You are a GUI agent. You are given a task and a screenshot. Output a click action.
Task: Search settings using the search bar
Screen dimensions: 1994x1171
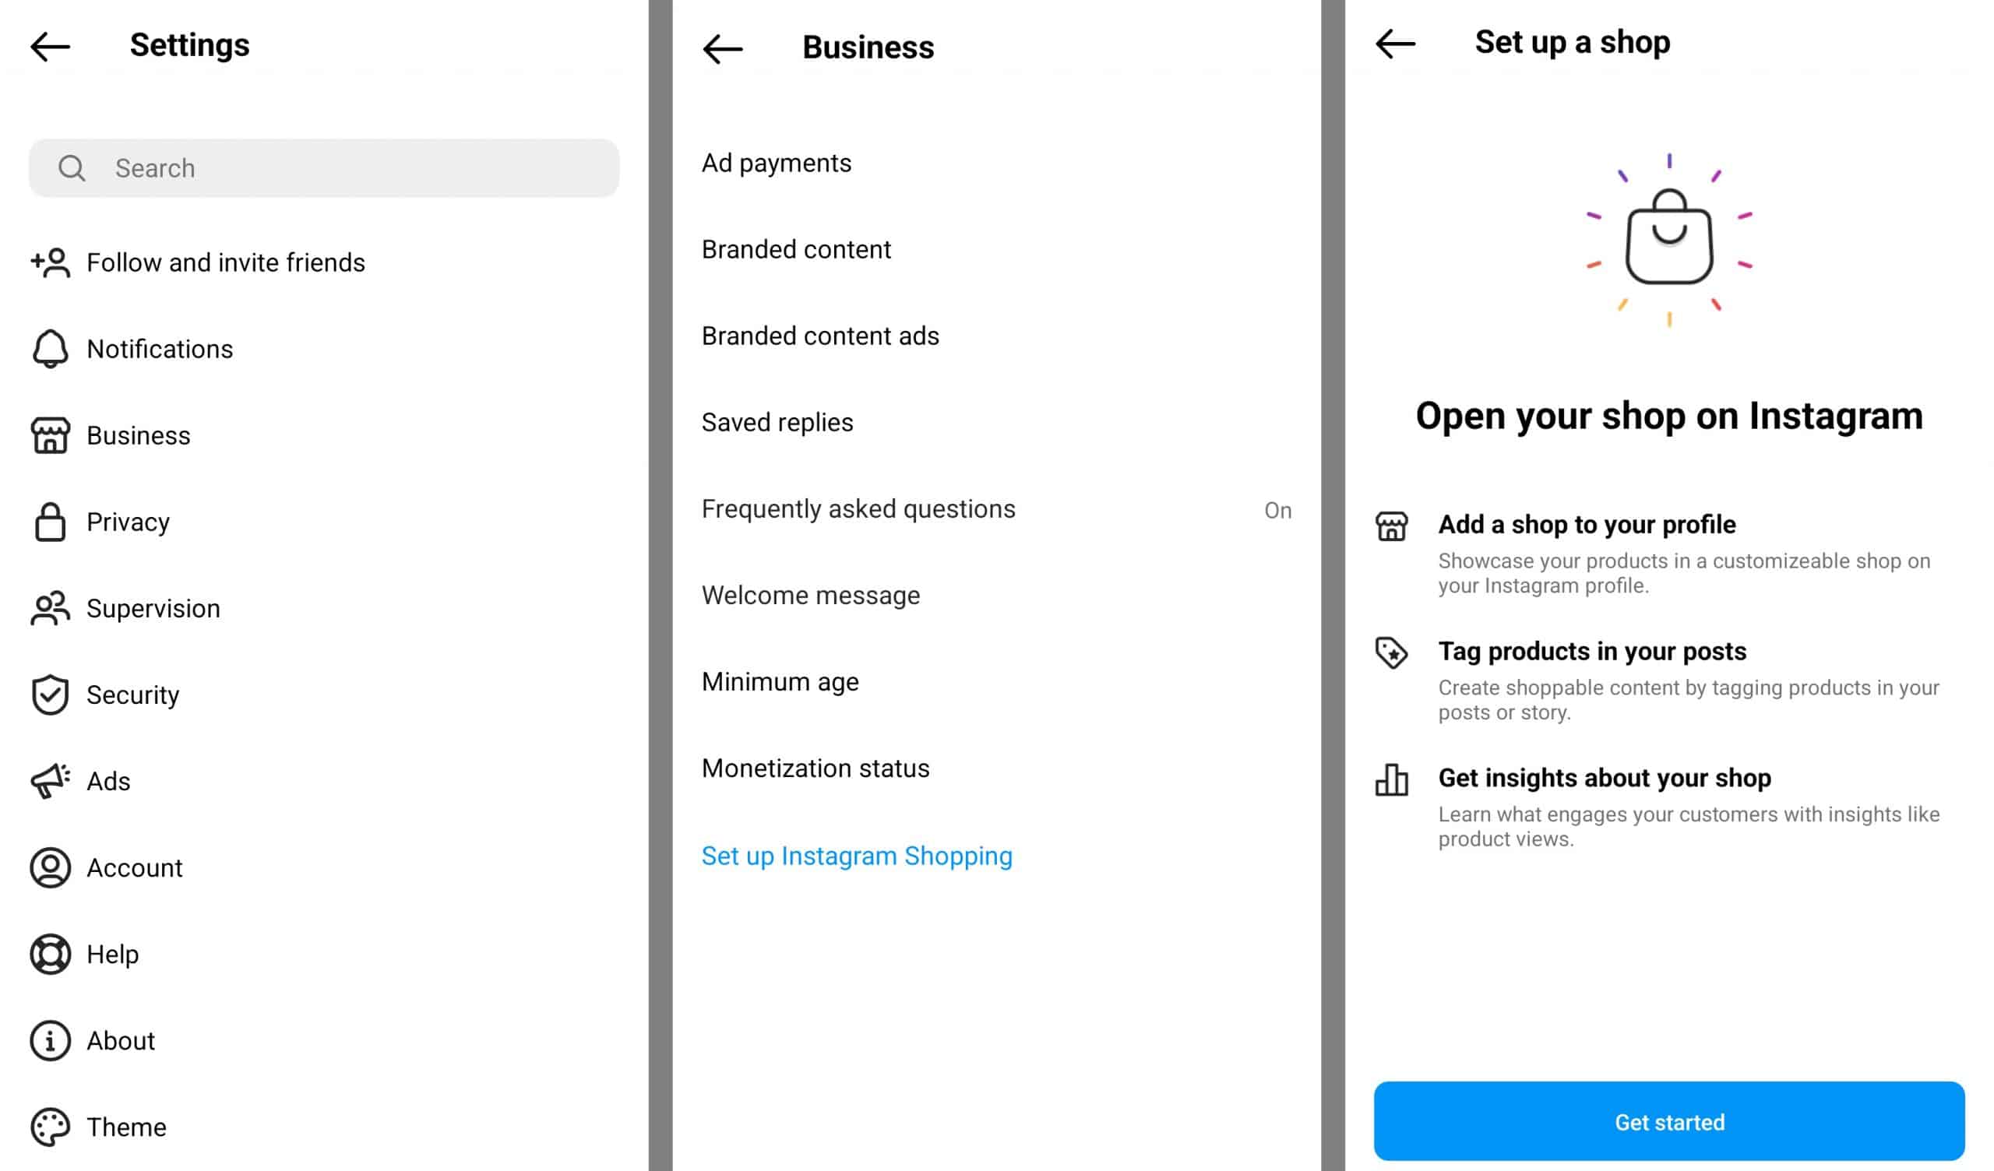323,167
